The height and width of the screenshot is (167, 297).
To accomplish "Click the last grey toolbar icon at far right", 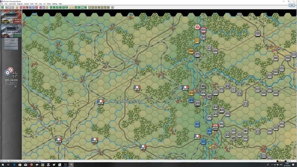I will click(x=112, y=7).
